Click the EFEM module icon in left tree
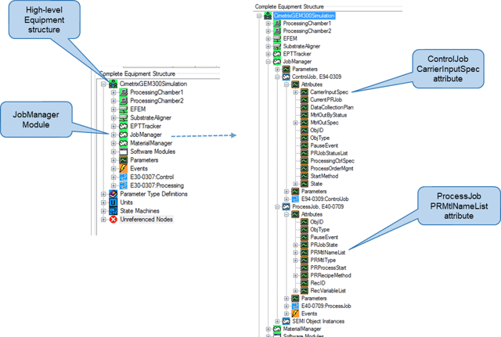 pos(124,109)
